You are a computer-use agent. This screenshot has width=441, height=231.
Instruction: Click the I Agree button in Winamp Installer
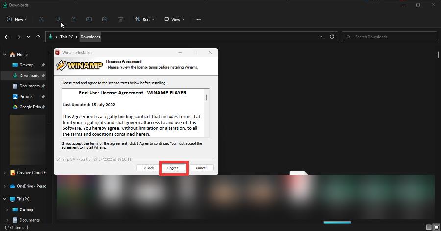(173, 168)
